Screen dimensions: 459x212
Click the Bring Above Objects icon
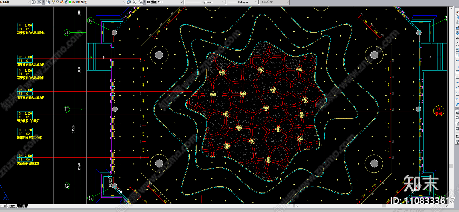click(x=457, y=123)
